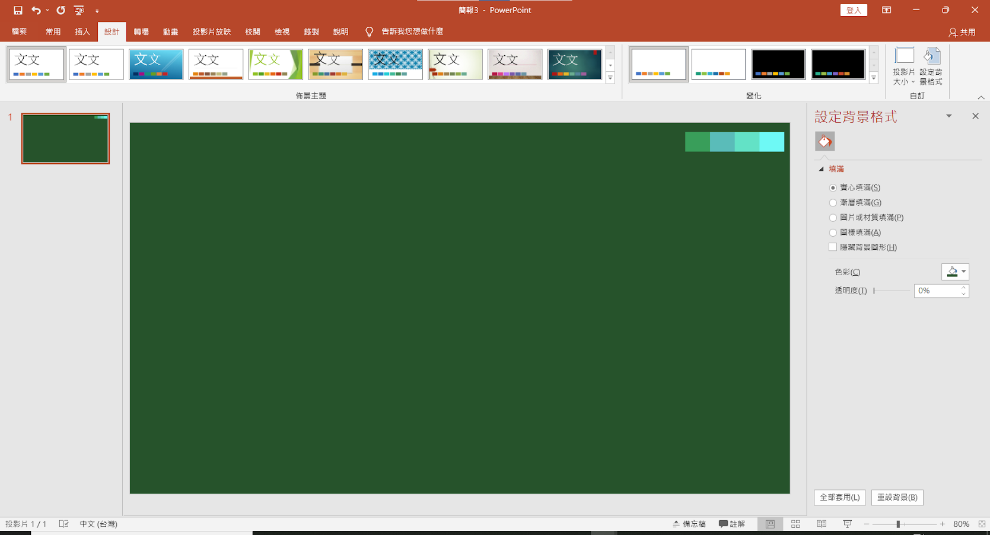
Task: Select the last black variant thumbnail
Action: [838, 64]
